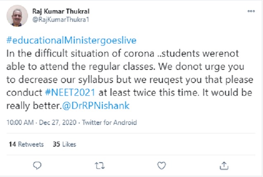Click the 10:00 AM · Dec 27, 2020 timestamp
Image resolution: width=263 pixels, height=177 pixels.
tap(42, 122)
